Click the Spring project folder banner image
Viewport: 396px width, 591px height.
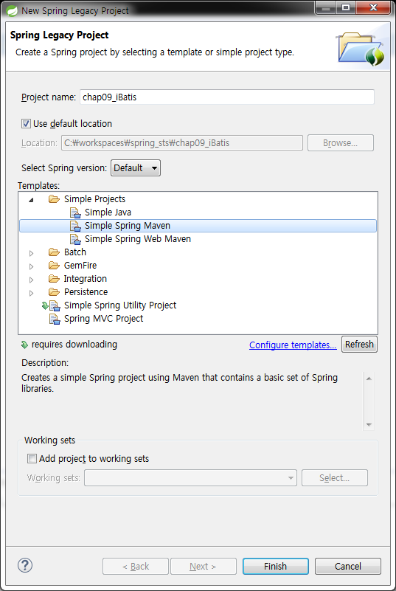[361, 49]
